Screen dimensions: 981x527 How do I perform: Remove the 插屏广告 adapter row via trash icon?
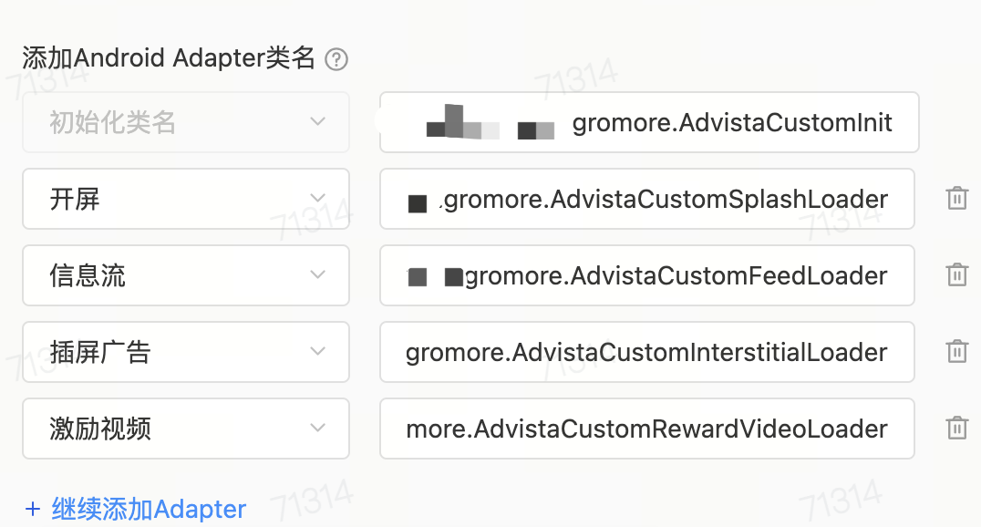coord(956,352)
